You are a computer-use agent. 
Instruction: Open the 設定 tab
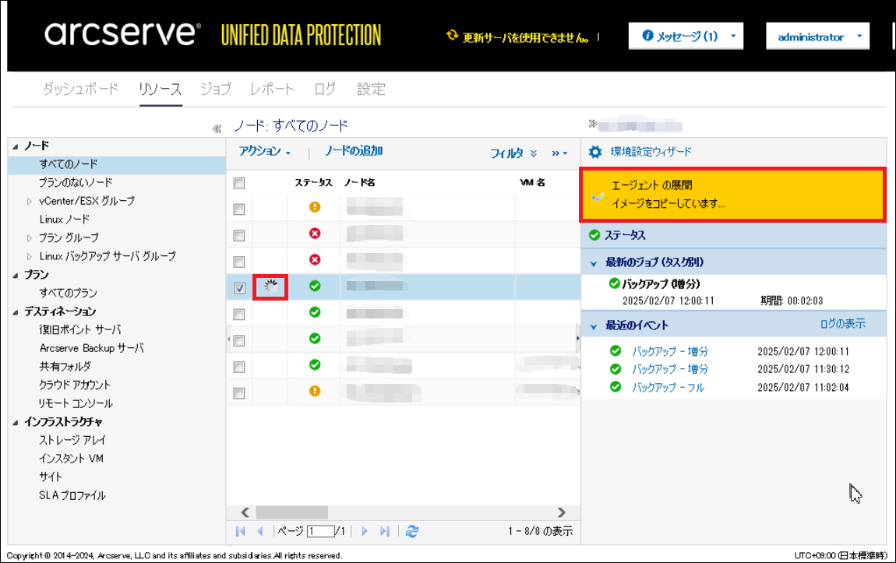coord(371,89)
